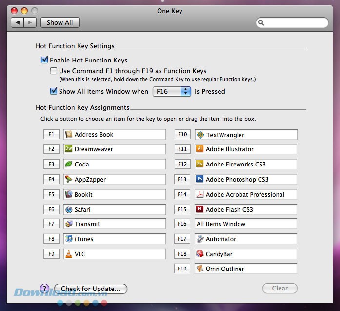Uncheck Show All Items Window checkbox
This screenshot has height=311, width=340.
[54, 91]
